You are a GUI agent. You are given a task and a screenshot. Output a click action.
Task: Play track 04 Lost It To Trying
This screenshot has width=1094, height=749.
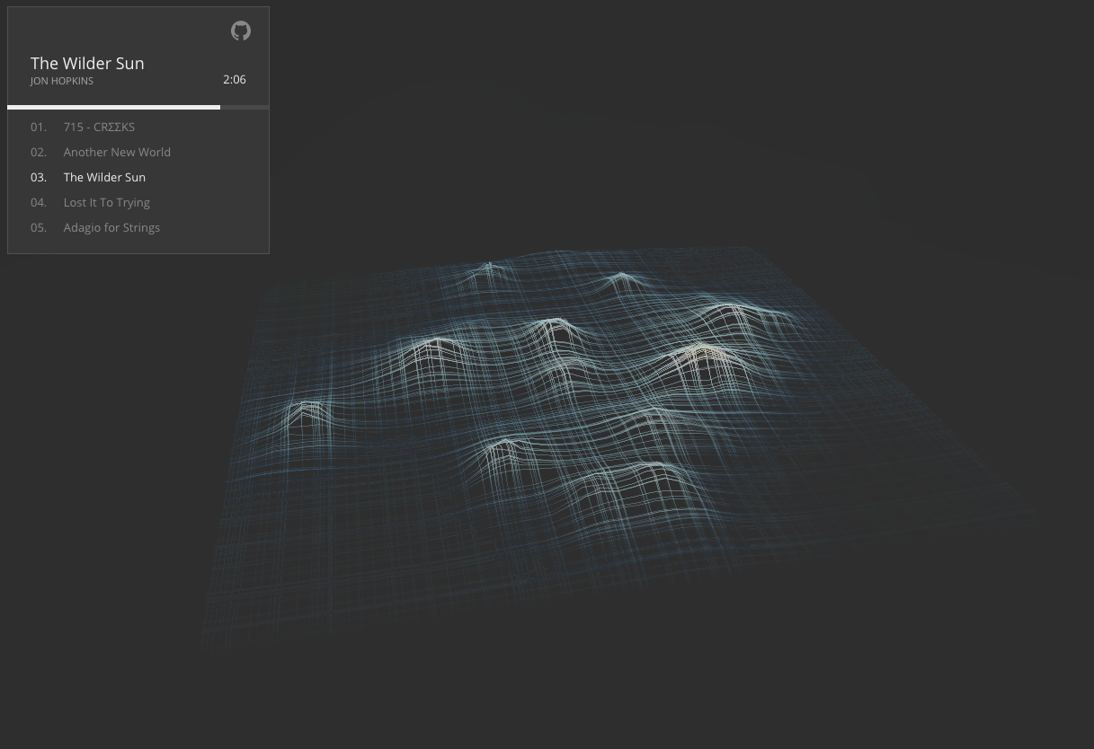(138, 202)
